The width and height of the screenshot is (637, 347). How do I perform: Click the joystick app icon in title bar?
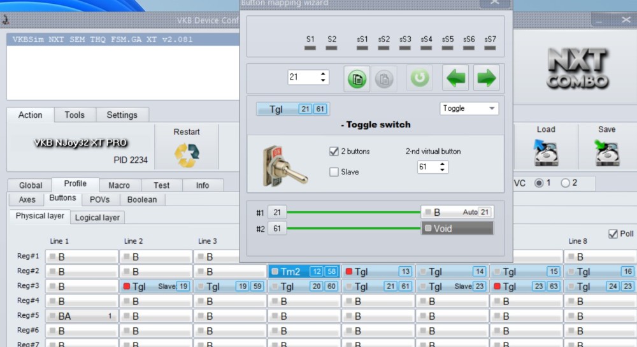[6, 20]
